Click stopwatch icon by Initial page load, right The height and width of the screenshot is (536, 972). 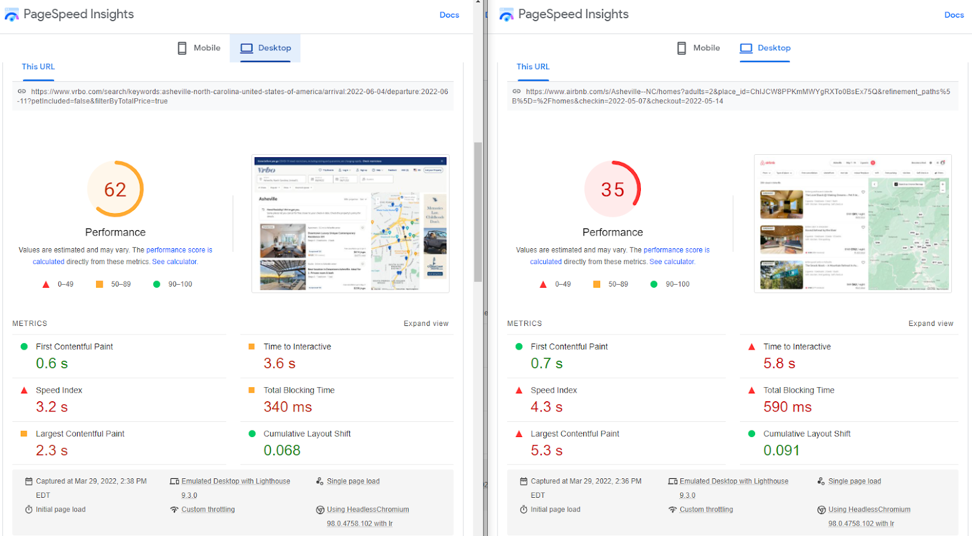pos(524,510)
